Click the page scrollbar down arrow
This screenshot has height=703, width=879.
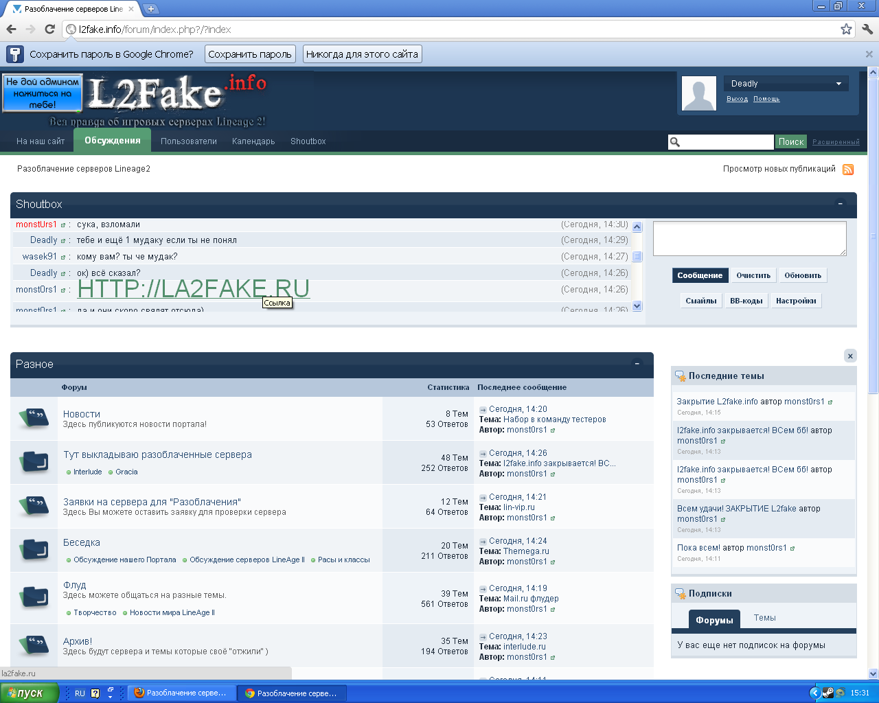tap(874, 674)
